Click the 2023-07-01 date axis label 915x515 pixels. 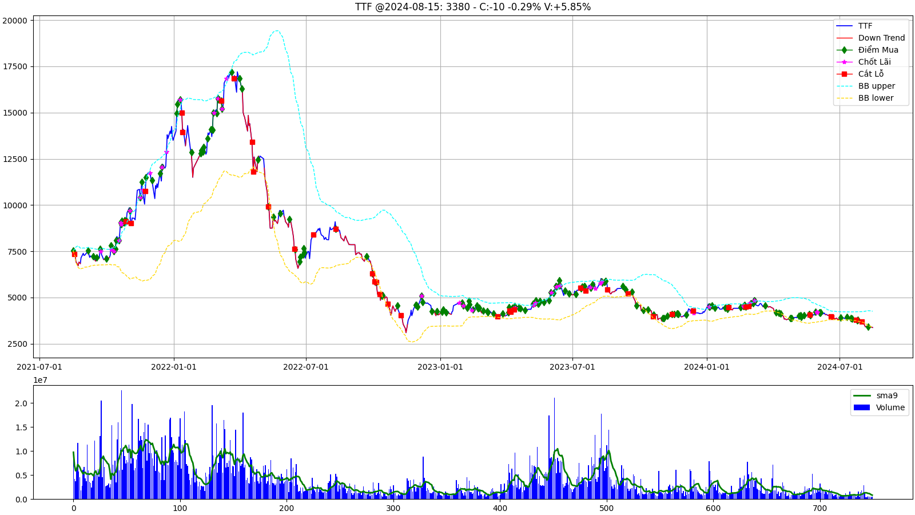(572, 367)
